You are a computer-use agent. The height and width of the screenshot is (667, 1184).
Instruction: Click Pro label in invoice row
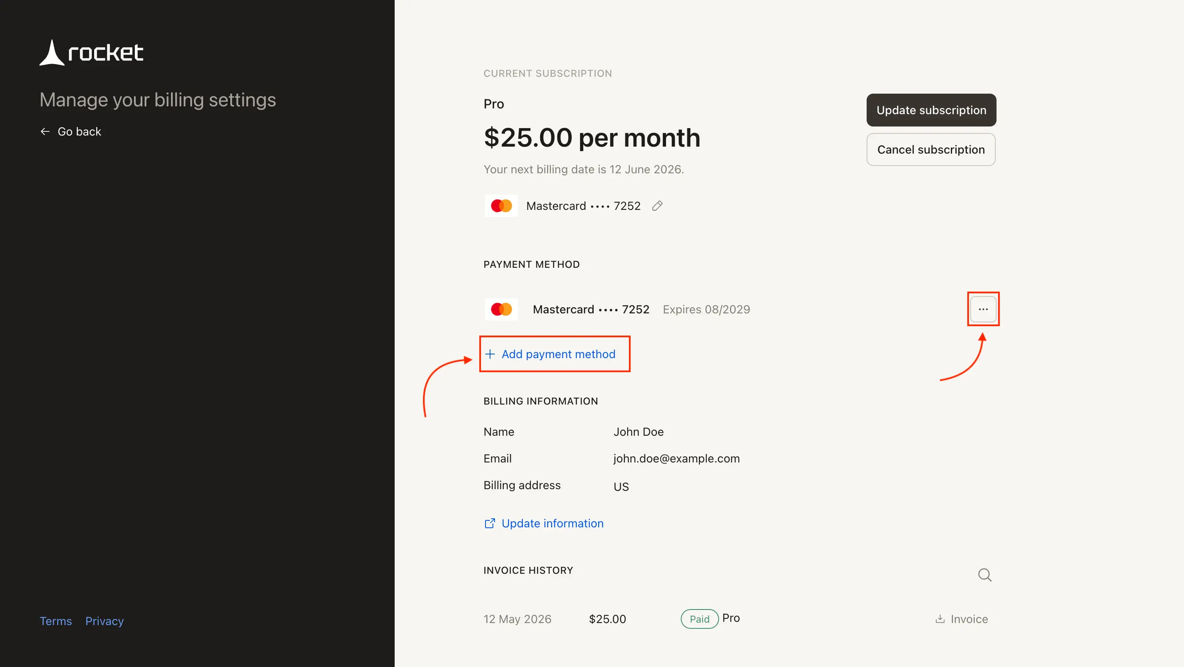pos(731,618)
